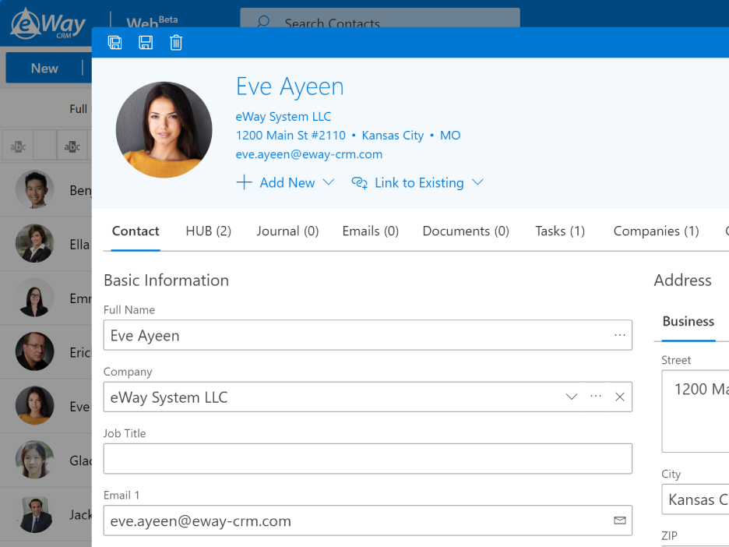Select Jack contact avatar in list
The image size is (729, 547).
[x=34, y=514]
